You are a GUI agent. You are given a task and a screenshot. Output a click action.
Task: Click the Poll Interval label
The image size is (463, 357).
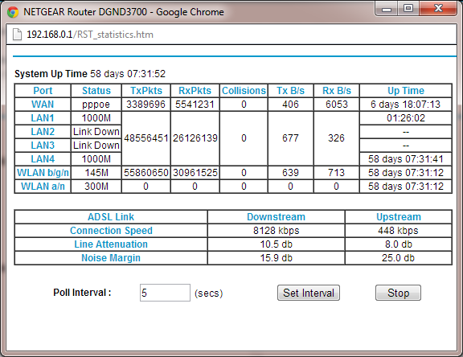[x=82, y=293]
